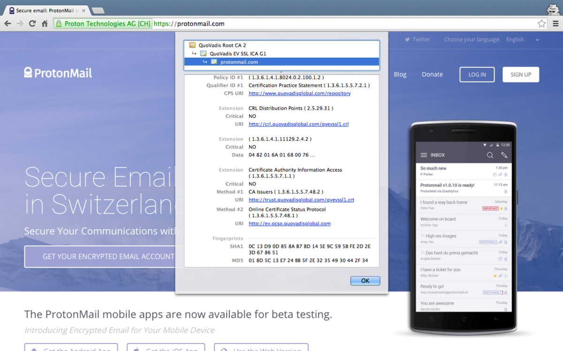Close the Secure email: ProtonMail tab
This screenshot has height=351, width=563.
[83, 10]
